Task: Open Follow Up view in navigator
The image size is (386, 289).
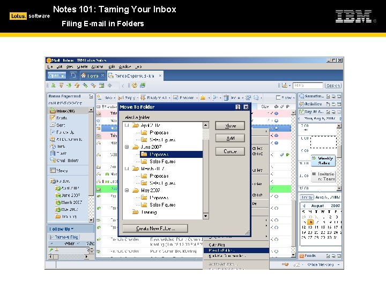Action: pos(65,132)
